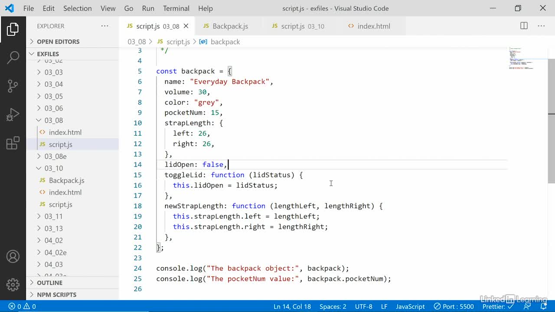Click the VS Code logo icon
Viewport: 555px width, 312px height.
pos(9,8)
